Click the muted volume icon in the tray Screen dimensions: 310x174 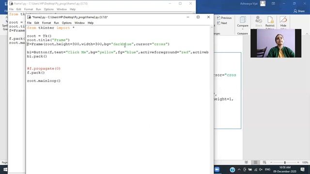261,170
